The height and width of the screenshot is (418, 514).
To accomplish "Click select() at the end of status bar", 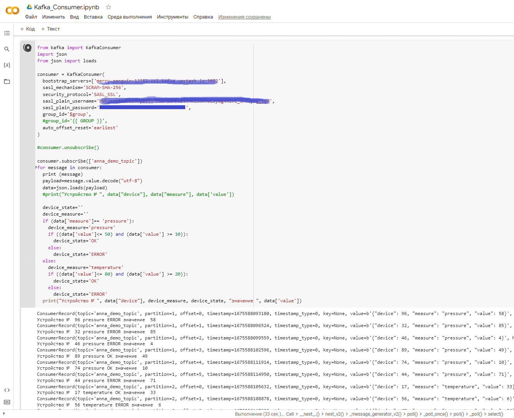I will point(495,414).
